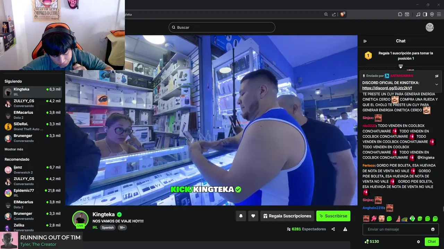Toggle the browser sidebar panel icon
Viewport: 444px width, 249px height.
[x=425, y=15]
